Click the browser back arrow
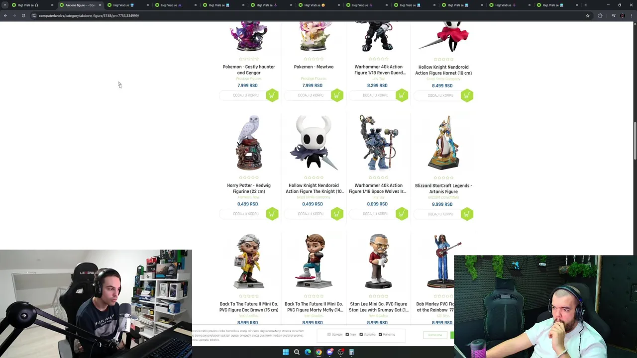Image resolution: width=637 pixels, height=358 pixels. [x=5, y=15]
